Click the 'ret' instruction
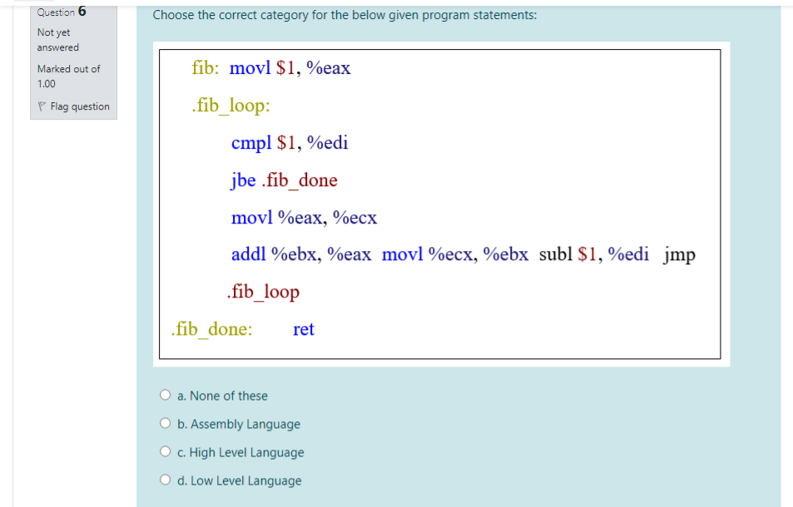Image resolution: width=793 pixels, height=507 pixels. point(304,329)
